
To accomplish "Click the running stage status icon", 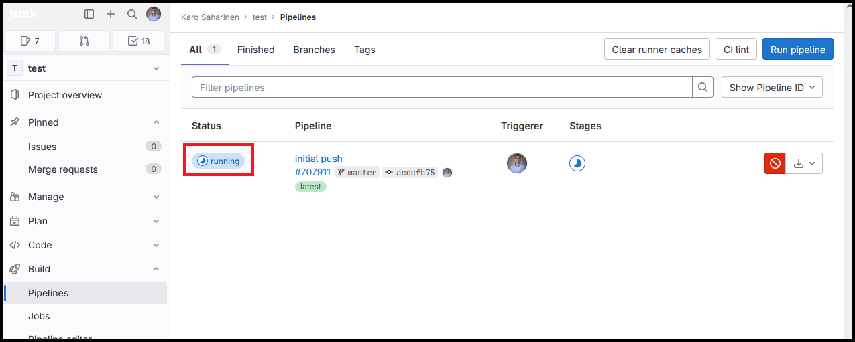I will point(577,163).
